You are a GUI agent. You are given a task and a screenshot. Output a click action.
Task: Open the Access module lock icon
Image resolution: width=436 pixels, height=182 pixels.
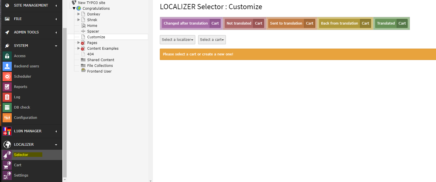pos(7,56)
